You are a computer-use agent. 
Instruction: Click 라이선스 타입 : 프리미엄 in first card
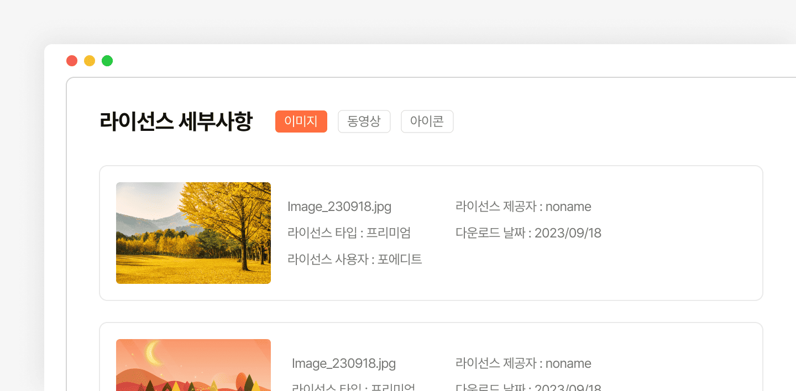click(349, 233)
